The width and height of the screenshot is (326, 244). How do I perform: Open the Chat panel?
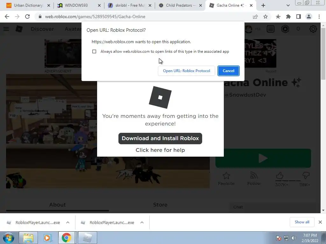[273, 207]
